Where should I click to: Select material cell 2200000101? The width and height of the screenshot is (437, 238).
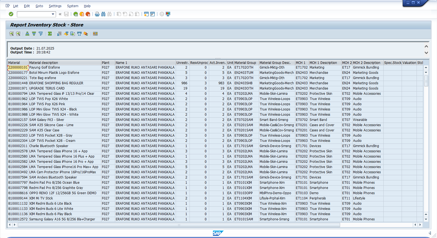click(x=18, y=67)
